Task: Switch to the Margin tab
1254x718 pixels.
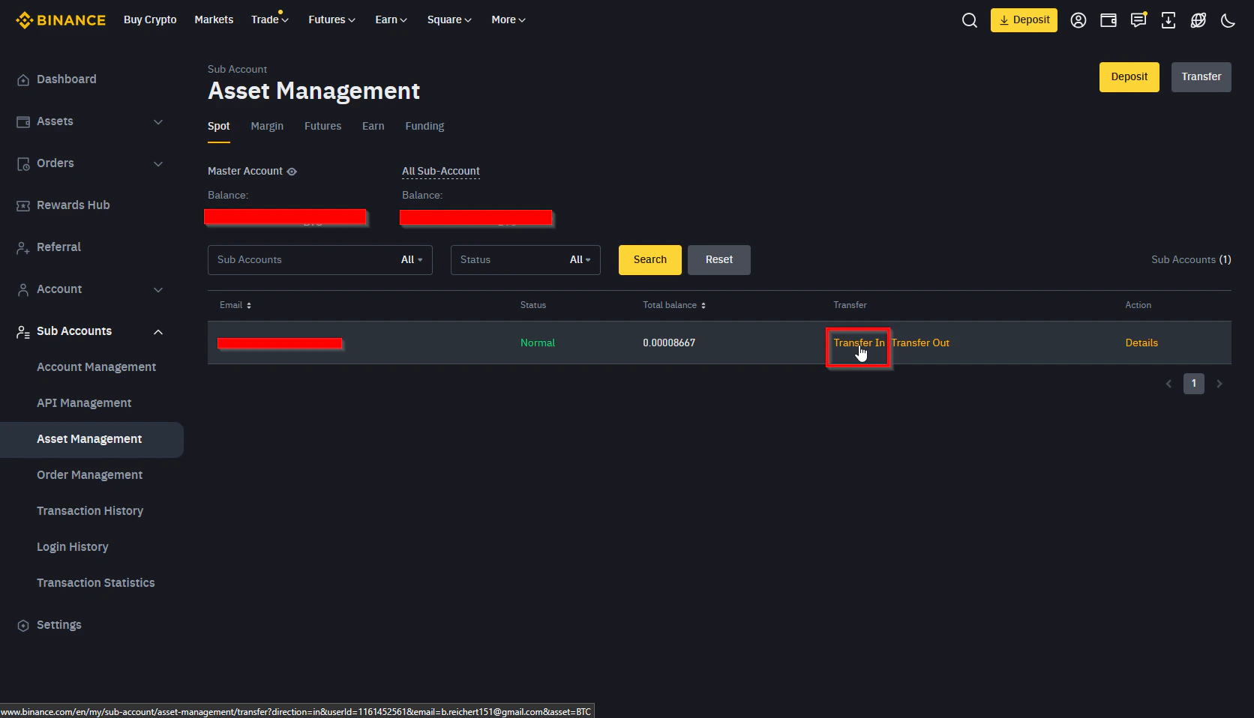Action: [267, 126]
